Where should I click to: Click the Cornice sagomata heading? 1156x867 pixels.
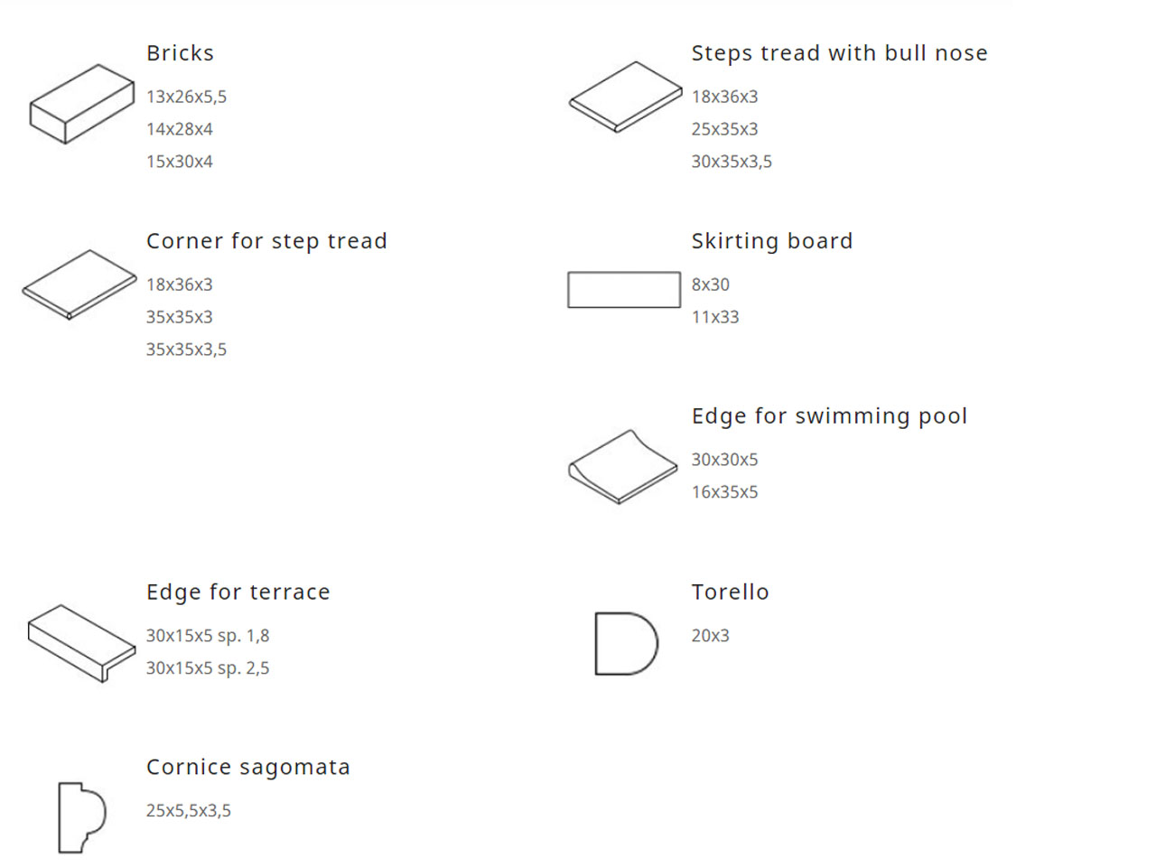tap(247, 768)
